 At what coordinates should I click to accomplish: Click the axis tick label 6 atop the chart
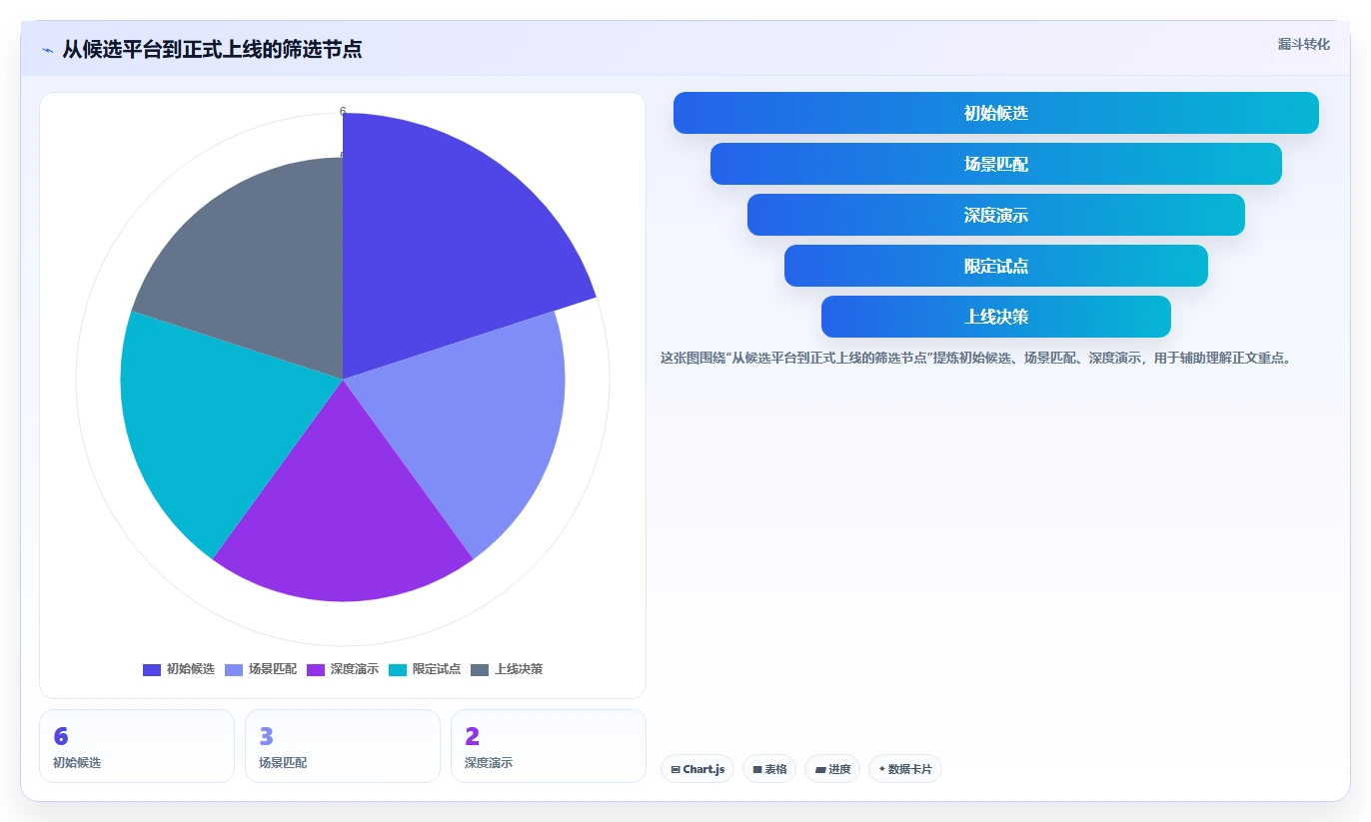[x=343, y=112]
